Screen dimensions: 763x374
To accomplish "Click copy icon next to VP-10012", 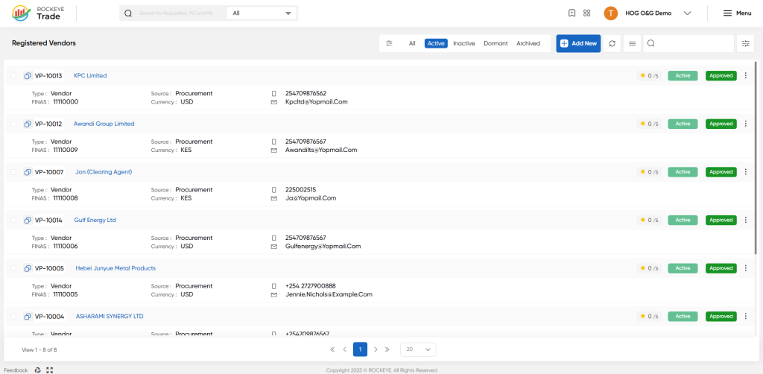I will point(28,124).
